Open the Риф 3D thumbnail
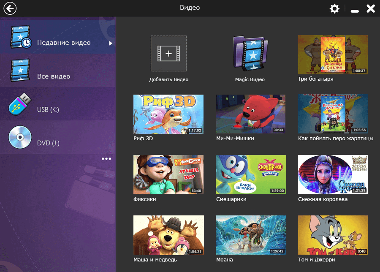The height and width of the screenshot is (272, 380). 168,114
